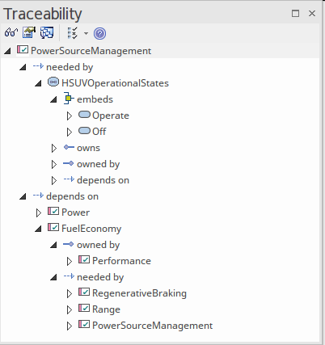Select the Range requirement item
The height and width of the screenshot is (345, 325).
click(x=106, y=309)
